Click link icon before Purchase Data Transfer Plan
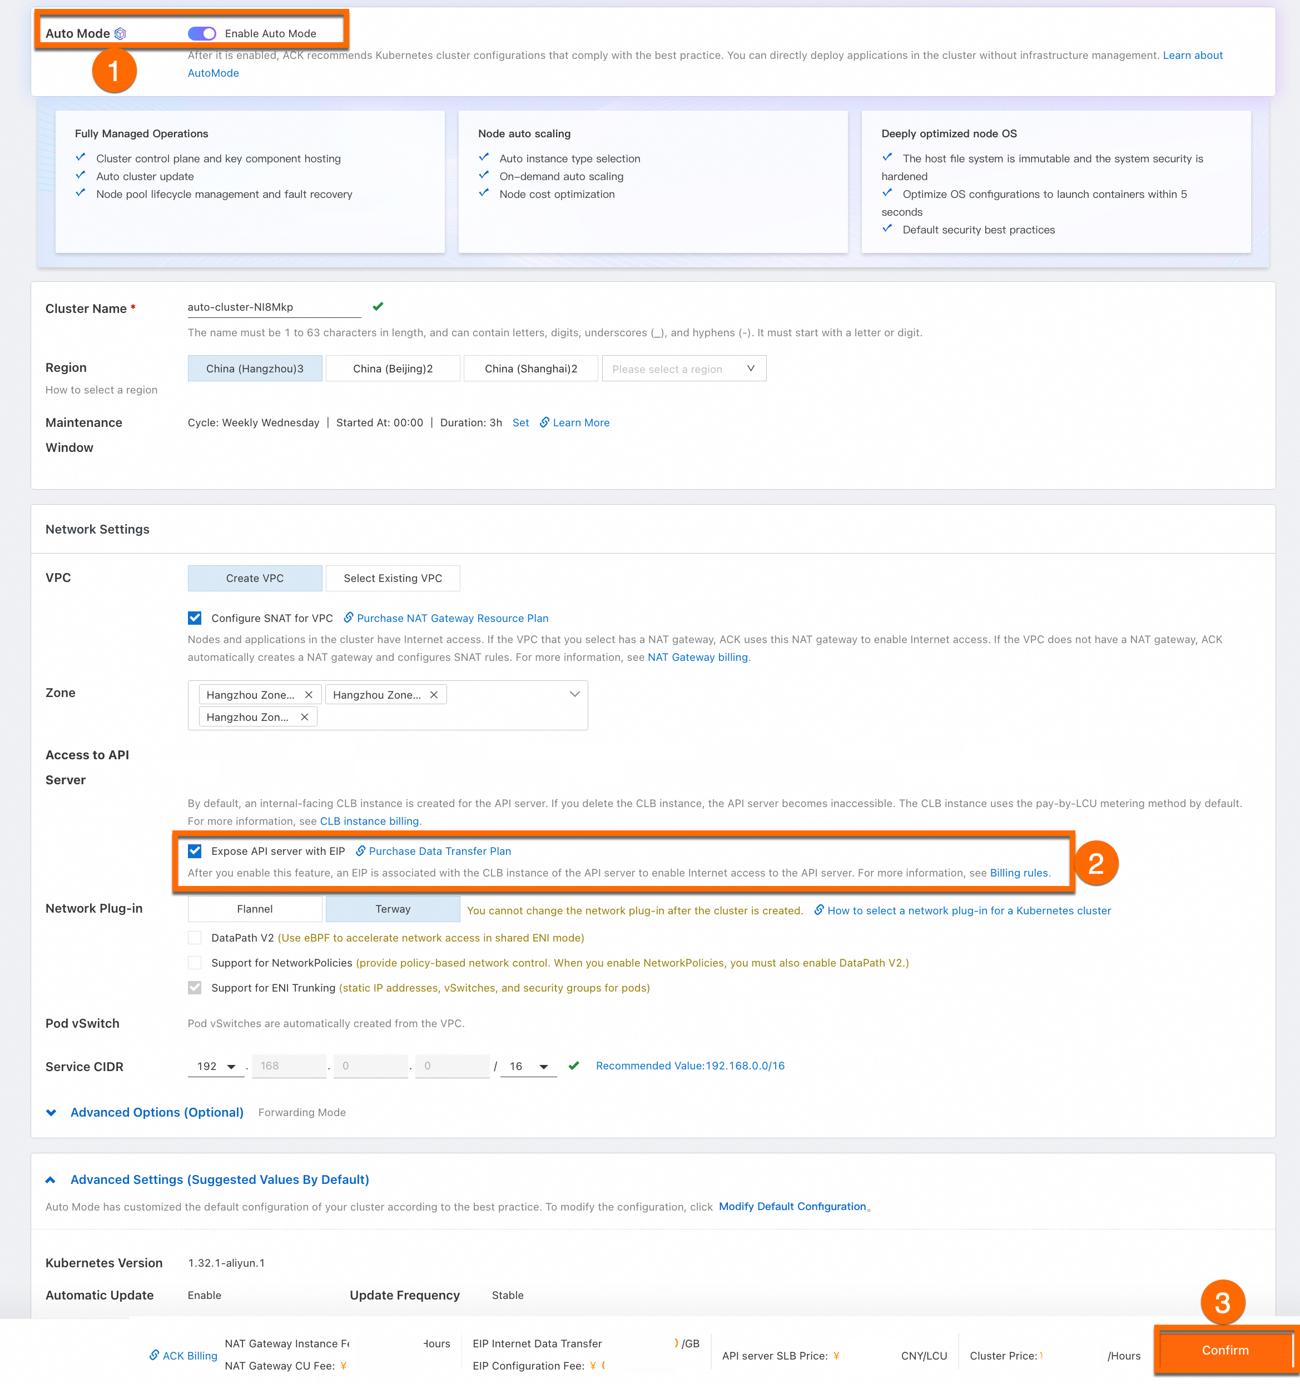Viewport: 1300px width, 1384px height. tap(361, 851)
